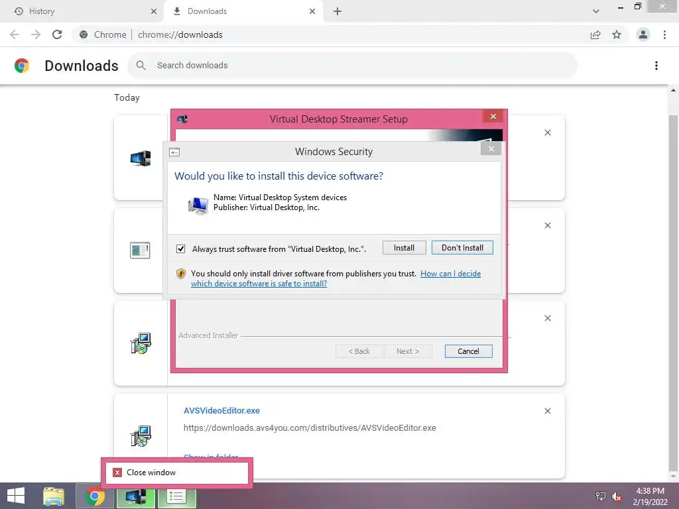Click Virtual Desktop Streamer setup taskbar icon
The height and width of the screenshot is (509, 679).
coord(135,496)
